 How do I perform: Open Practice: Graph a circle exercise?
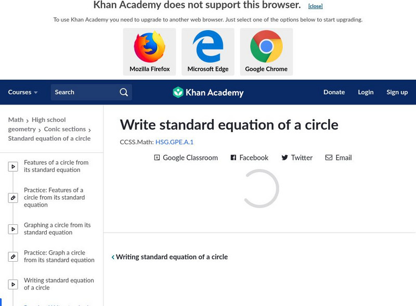[59, 257]
